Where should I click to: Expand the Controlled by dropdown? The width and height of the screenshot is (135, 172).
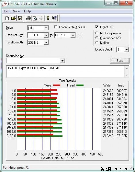tap(62, 61)
